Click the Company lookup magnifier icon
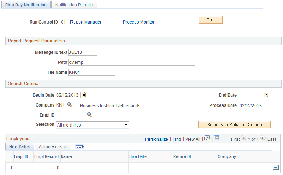Image resolution: width=283 pixels, height=175 pixels. (70, 105)
